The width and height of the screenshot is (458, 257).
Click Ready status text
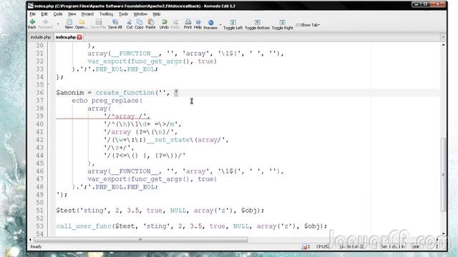pos(36,247)
